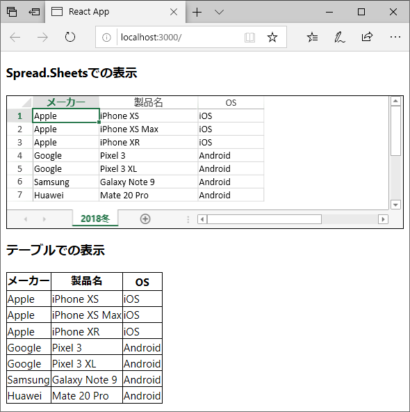Screen dimensions: 410x412
Task: Open site information icon in address bar
Action: pos(106,38)
